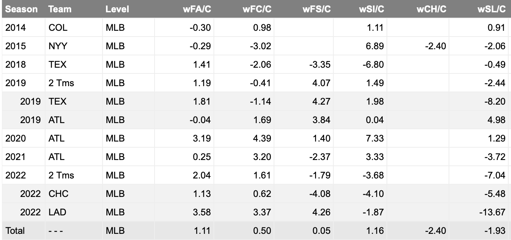511x240 pixels.
Task: Sort by wFA/C column header
Action: (197, 9)
